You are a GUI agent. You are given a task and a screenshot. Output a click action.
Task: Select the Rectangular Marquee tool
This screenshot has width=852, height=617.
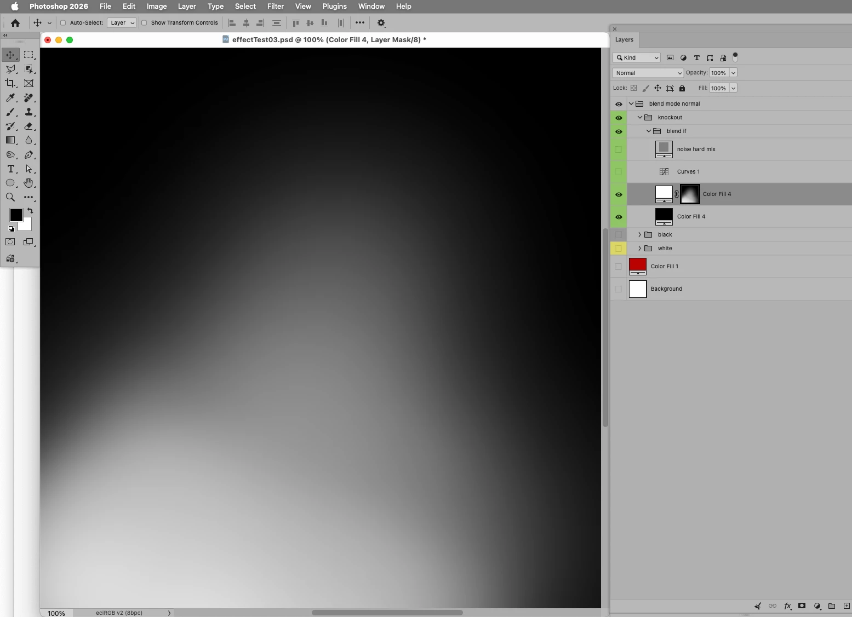point(28,55)
